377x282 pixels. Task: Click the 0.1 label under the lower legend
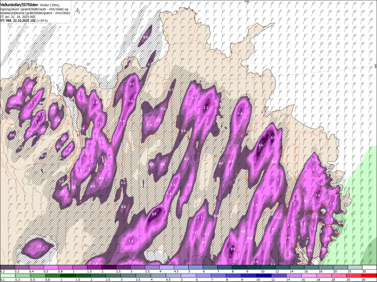coord(2,280)
